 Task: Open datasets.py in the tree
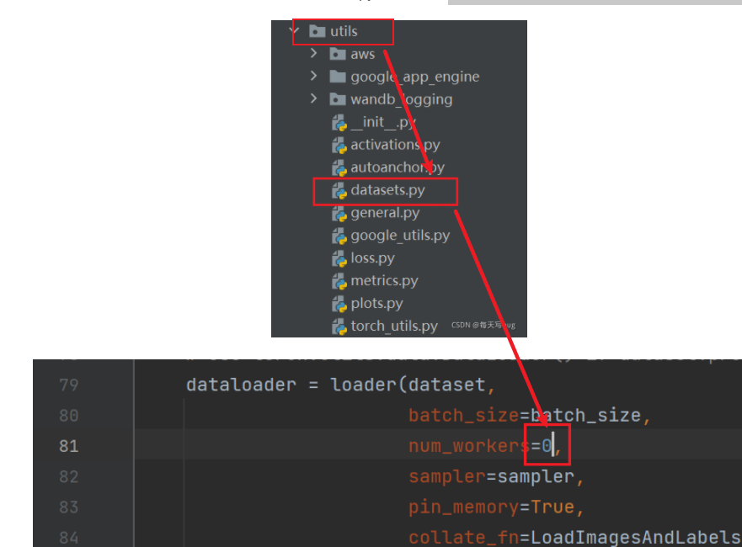click(x=387, y=190)
